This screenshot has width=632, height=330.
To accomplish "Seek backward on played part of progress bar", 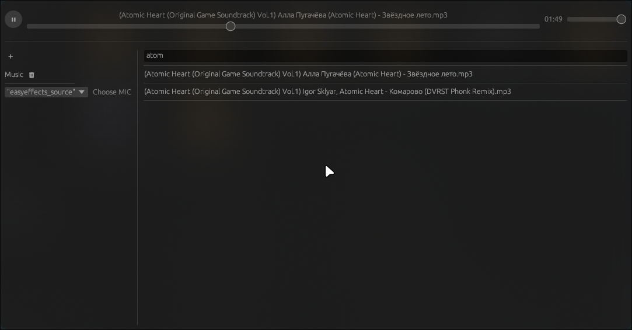I will [x=128, y=26].
